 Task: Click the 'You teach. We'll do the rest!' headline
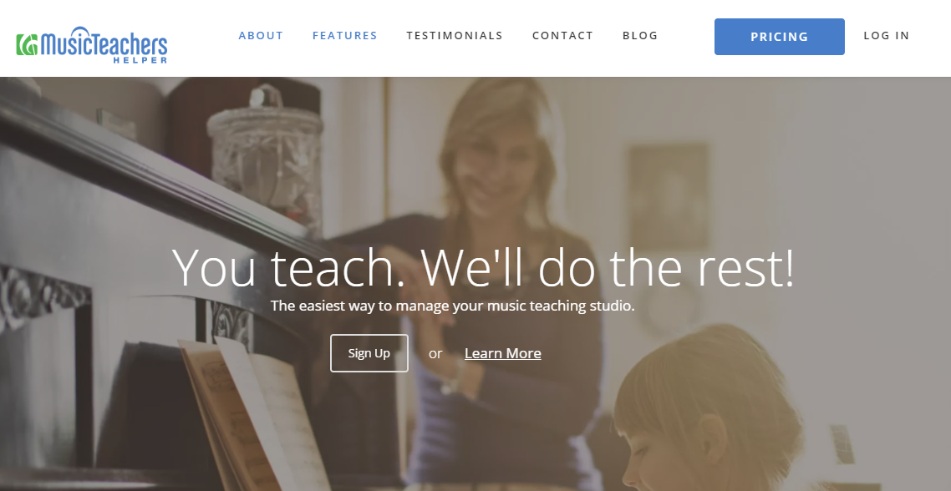(483, 267)
